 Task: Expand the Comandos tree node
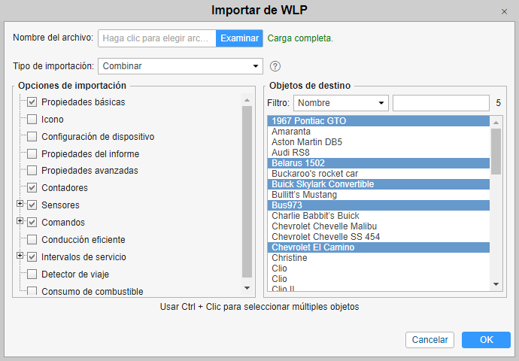click(x=20, y=221)
